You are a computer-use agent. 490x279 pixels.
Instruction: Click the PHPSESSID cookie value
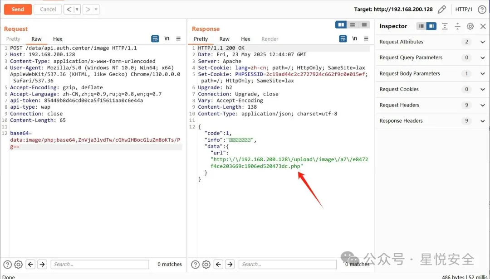(x=315, y=74)
